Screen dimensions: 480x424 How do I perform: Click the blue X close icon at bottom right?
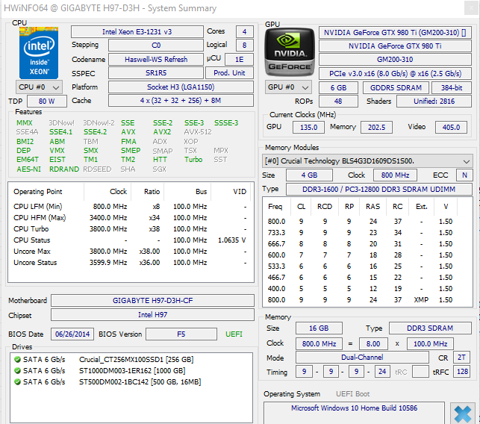(x=463, y=414)
